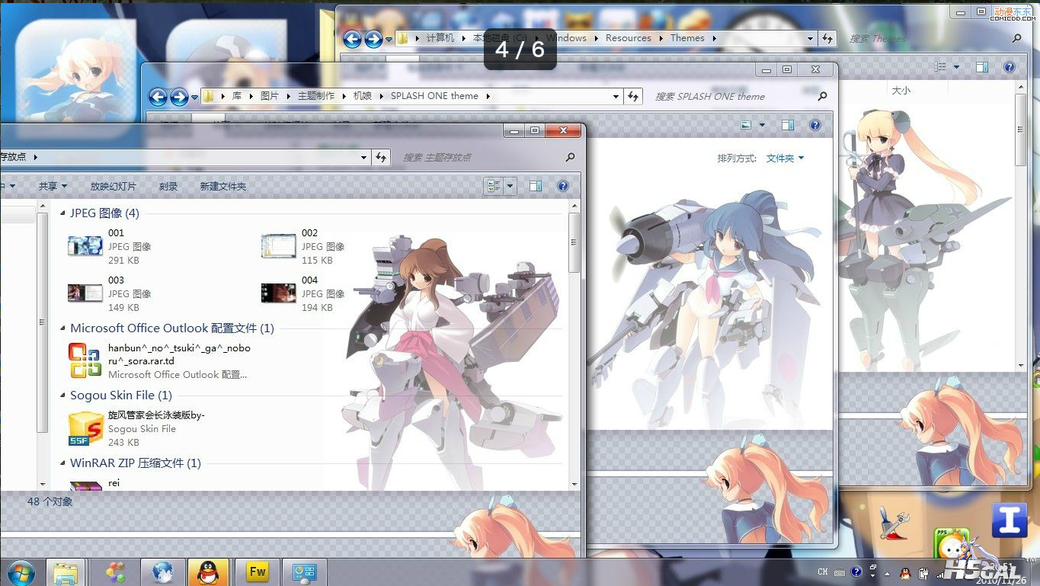
Task: Click the help tray icon near CH
Action: pos(856,571)
